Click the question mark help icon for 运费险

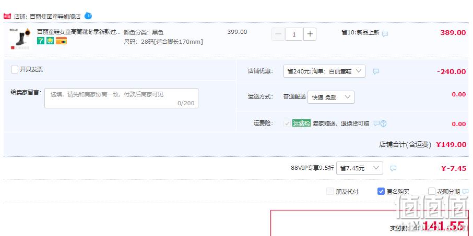(383, 123)
